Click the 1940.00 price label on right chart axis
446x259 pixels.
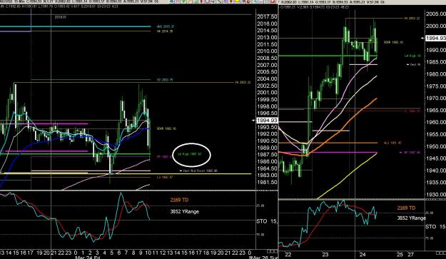click(x=436, y=171)
